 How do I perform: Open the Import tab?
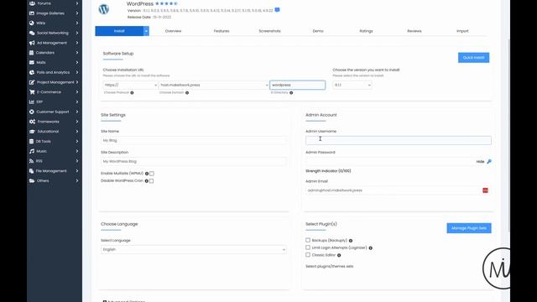pyautogui.click(x=462, y=31)
